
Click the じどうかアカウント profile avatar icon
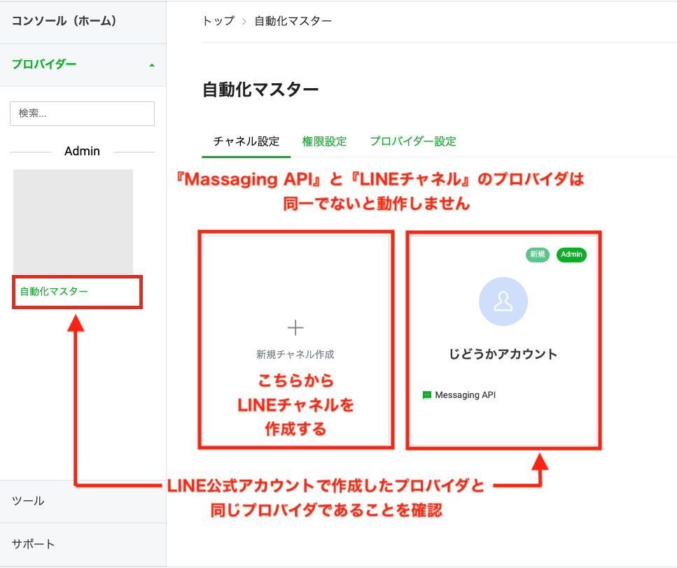[503, 301]
